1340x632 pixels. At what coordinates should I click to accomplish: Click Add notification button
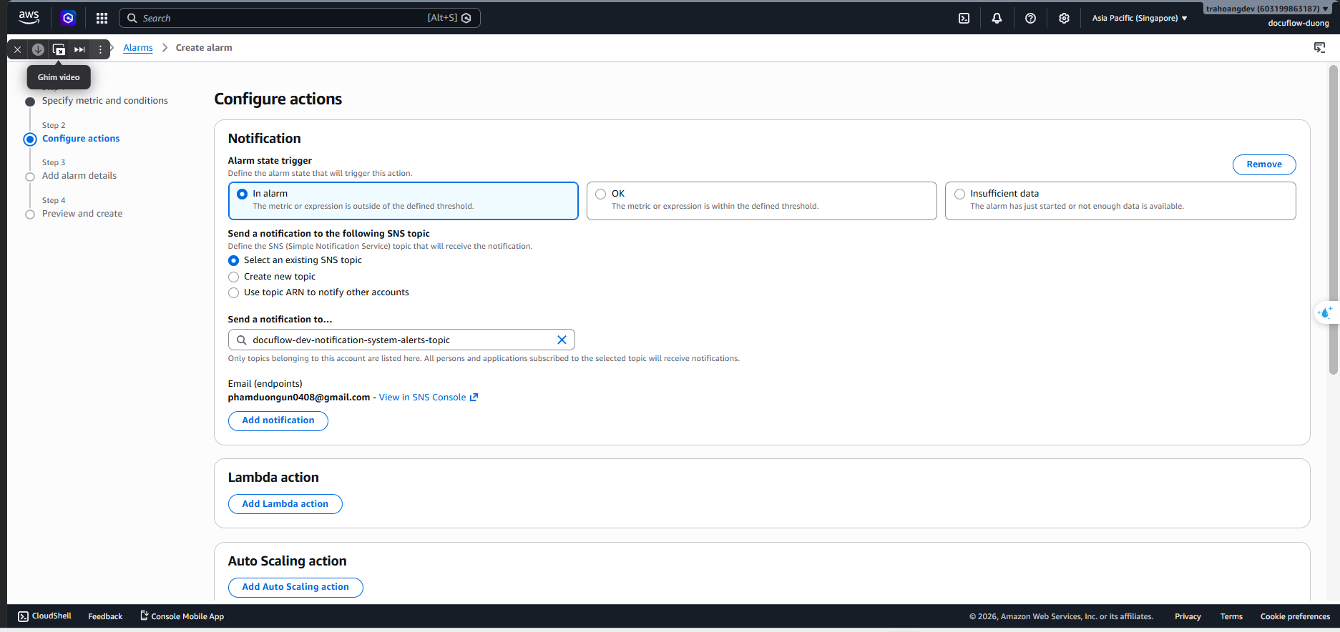tap(278, 420)
